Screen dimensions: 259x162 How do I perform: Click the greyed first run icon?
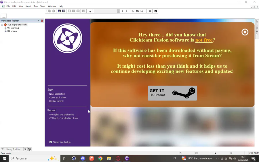133,11
